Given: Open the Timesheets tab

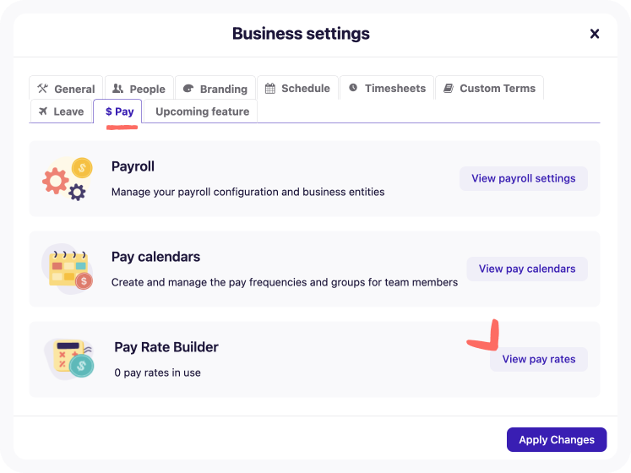Looking at the screenshot, I should [387, 88].
